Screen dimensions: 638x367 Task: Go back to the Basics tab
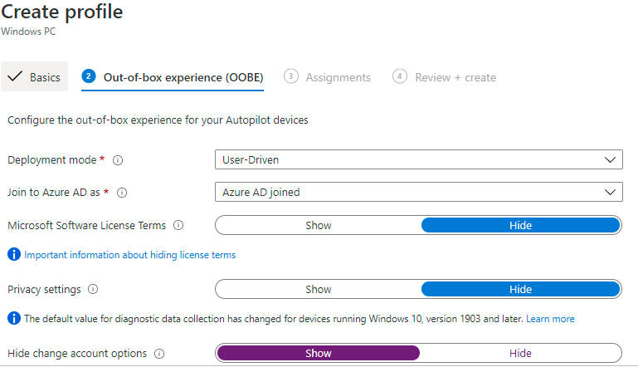34,76
